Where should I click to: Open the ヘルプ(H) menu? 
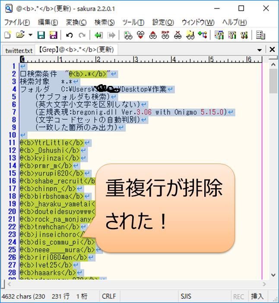coord(235,22)
